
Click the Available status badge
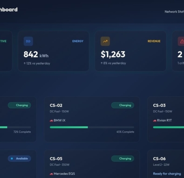tap(19, 159)
